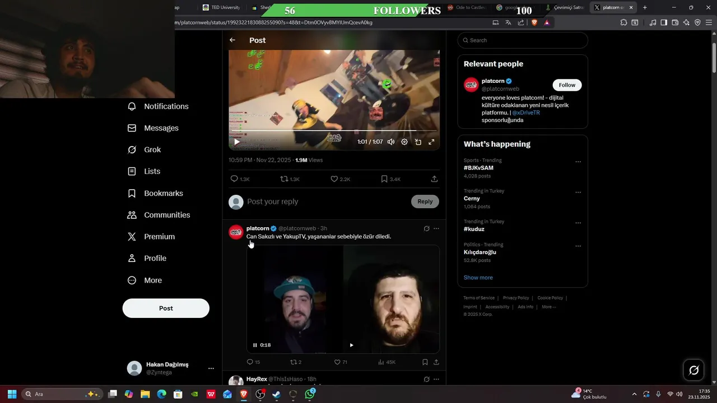Open Brave Wallet icon in toolbar

click(x=675, y=22)
